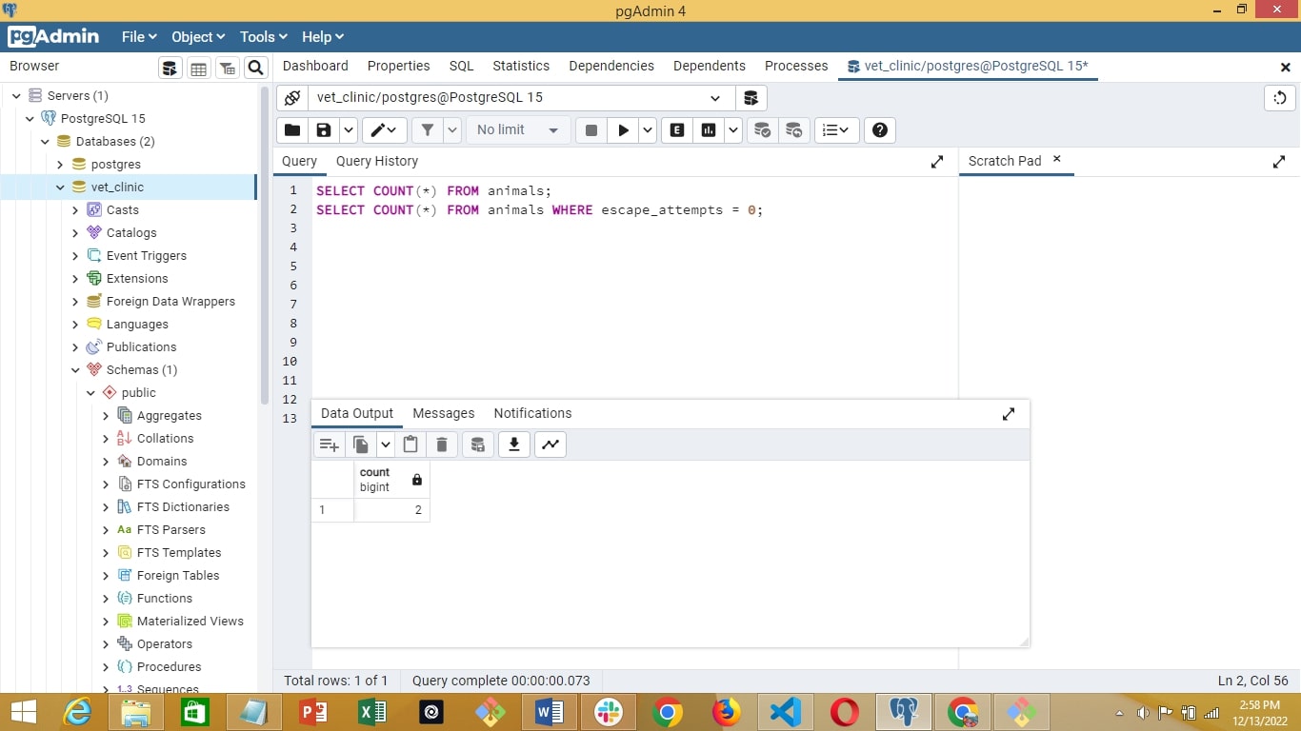Click the Stop query square button

[590, 130]
